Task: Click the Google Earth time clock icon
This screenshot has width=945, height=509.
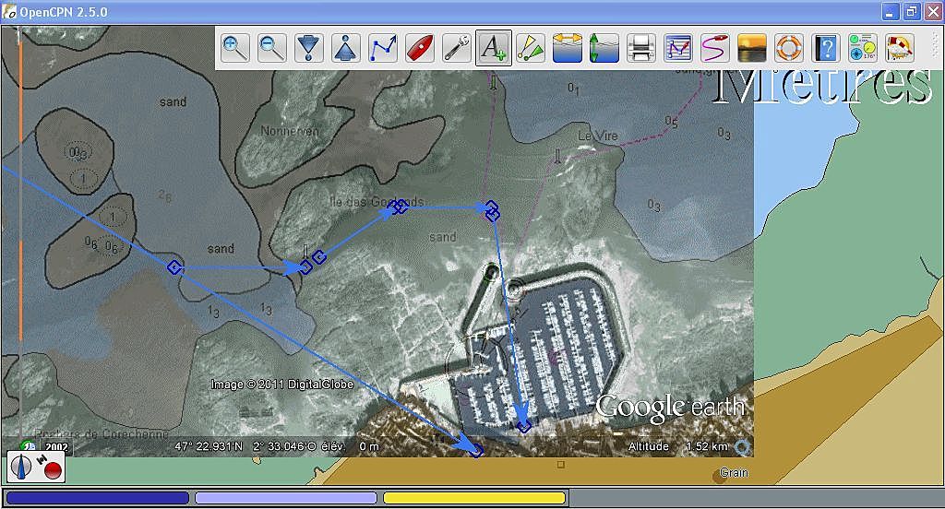Action: (28, 446)
